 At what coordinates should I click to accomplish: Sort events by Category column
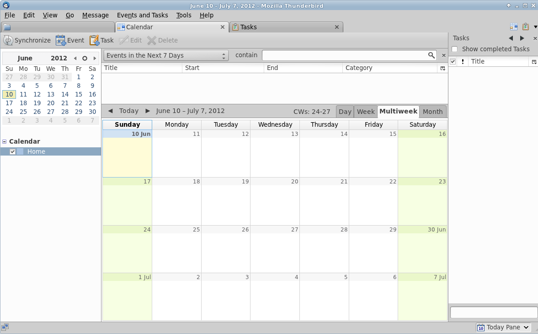pyautogui.click(x=390, y=68)
